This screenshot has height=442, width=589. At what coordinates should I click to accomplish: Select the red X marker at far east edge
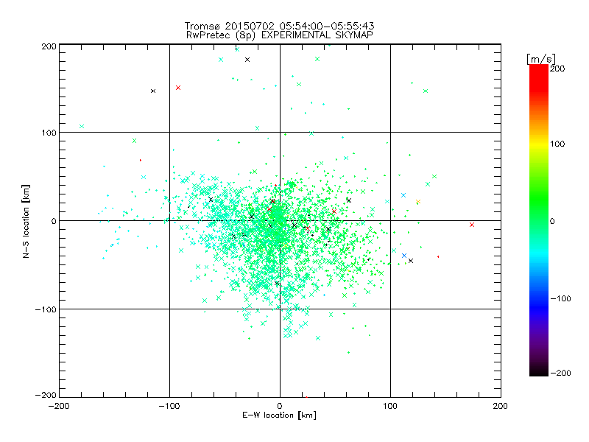coord(472,225)
